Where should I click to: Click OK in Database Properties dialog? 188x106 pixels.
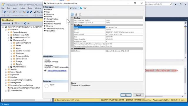point(126,95)
